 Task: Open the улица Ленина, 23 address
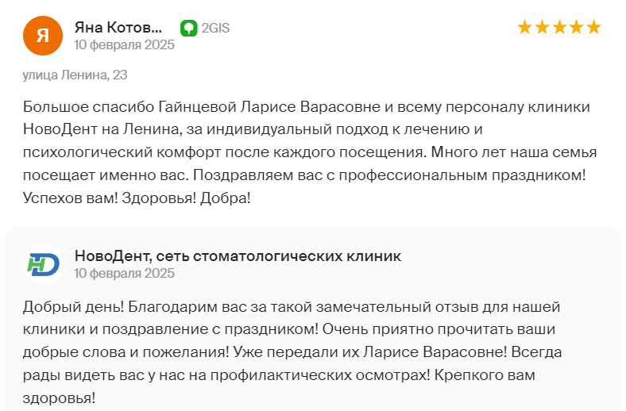pos(75,75)
